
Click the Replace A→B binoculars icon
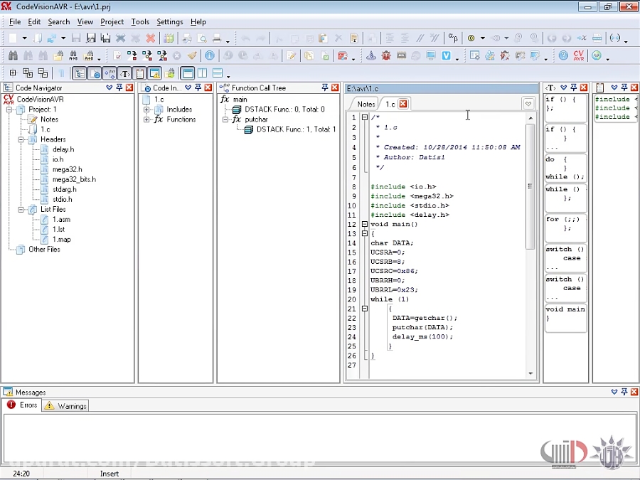73,55
